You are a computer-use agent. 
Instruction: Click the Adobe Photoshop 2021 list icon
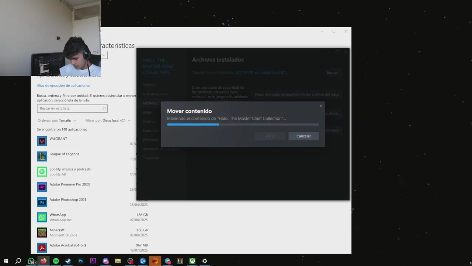coord(42,202)
